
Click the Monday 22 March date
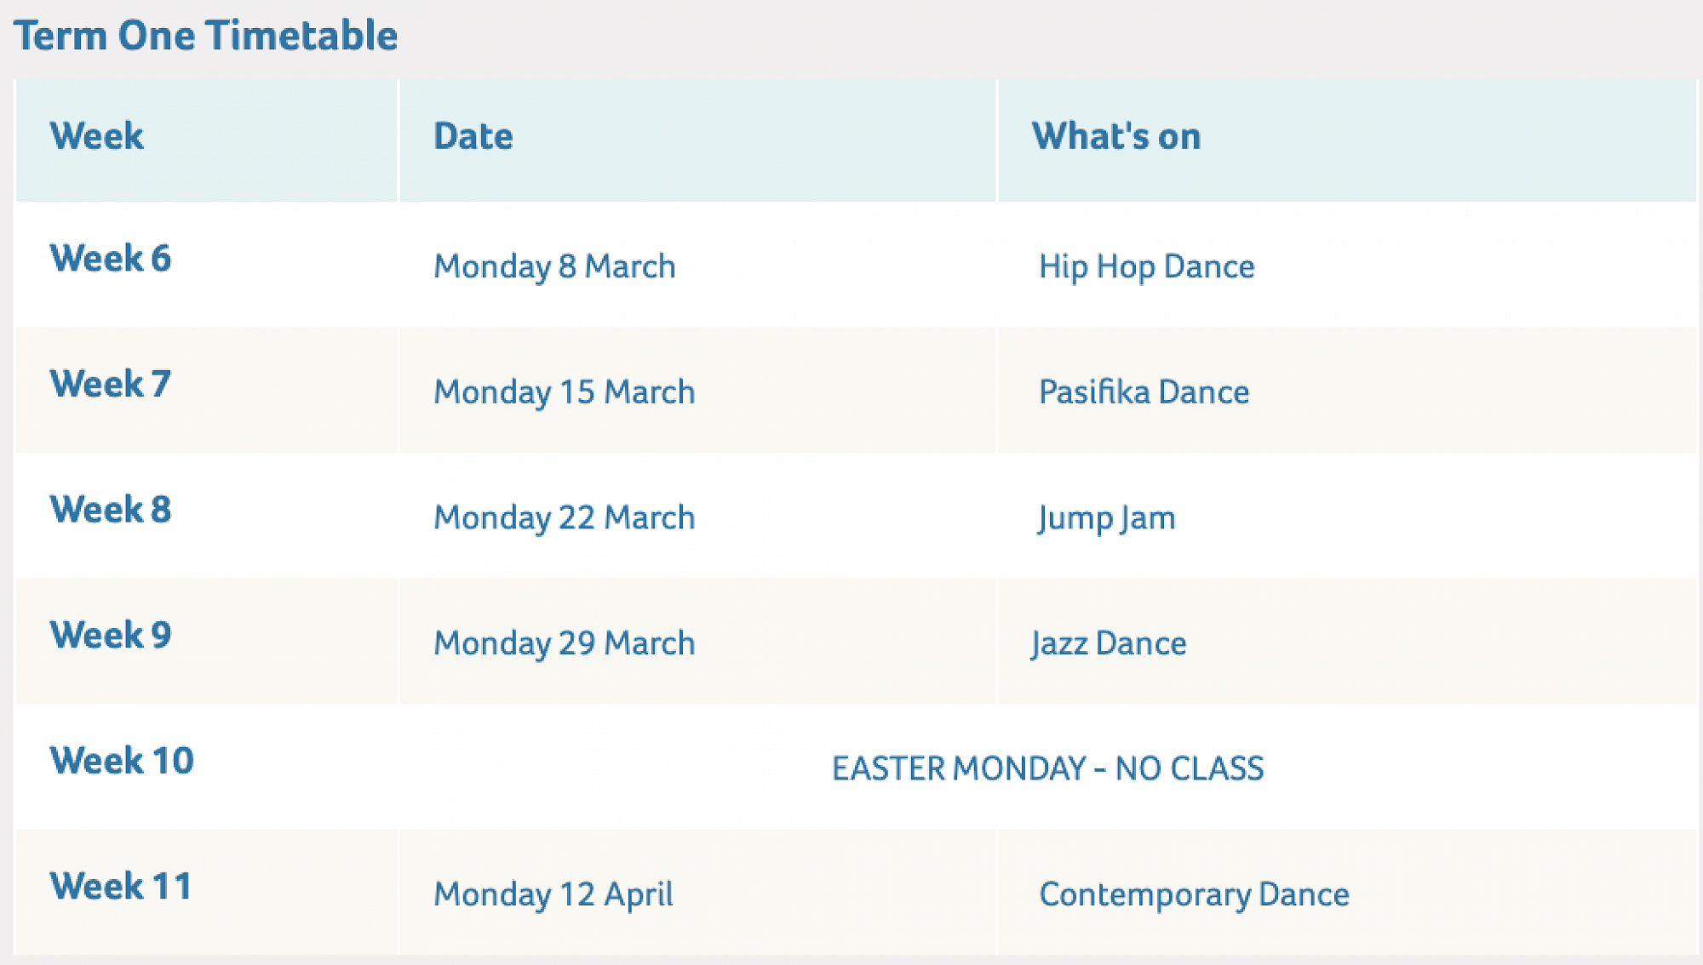[x=565, y=517]
